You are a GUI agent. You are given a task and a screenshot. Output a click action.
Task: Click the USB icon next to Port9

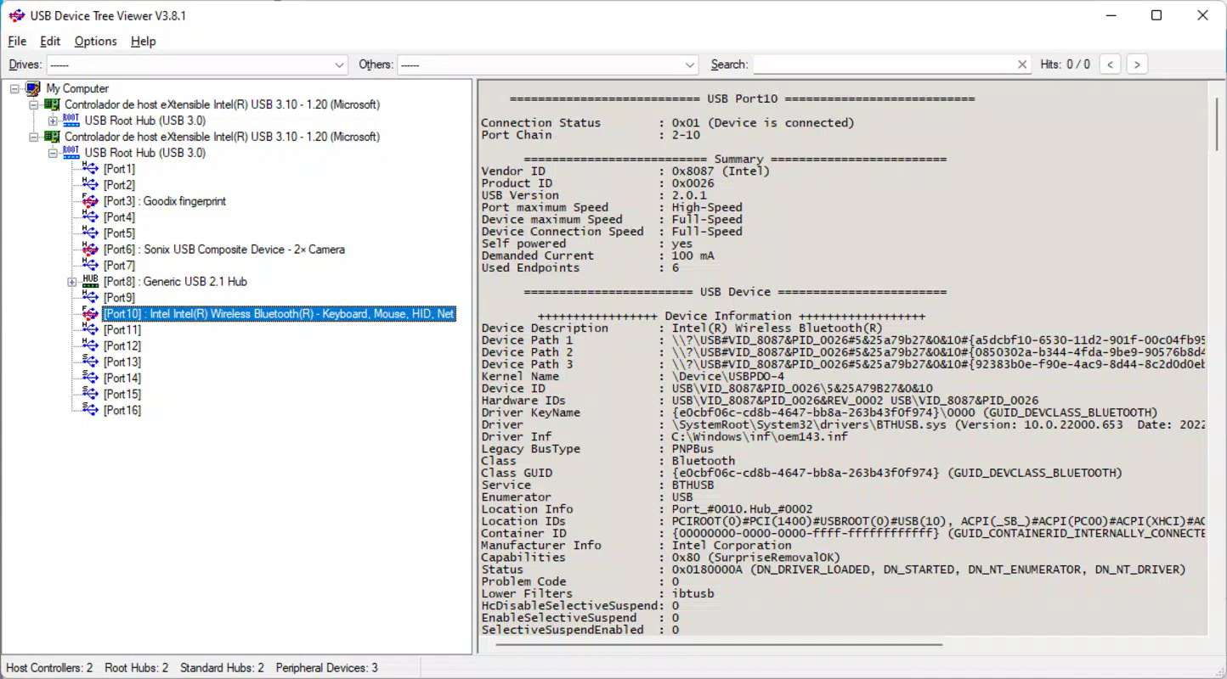(90, 297)
